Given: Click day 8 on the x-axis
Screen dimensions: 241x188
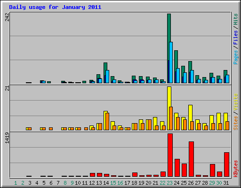Looking at the screenshot, I should pyautogui.click(x=65, y=183).
